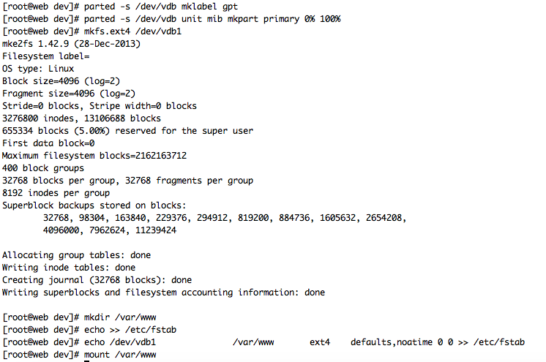
Task: Click the superblock number 11239424
Action: [x=156, y=230]
